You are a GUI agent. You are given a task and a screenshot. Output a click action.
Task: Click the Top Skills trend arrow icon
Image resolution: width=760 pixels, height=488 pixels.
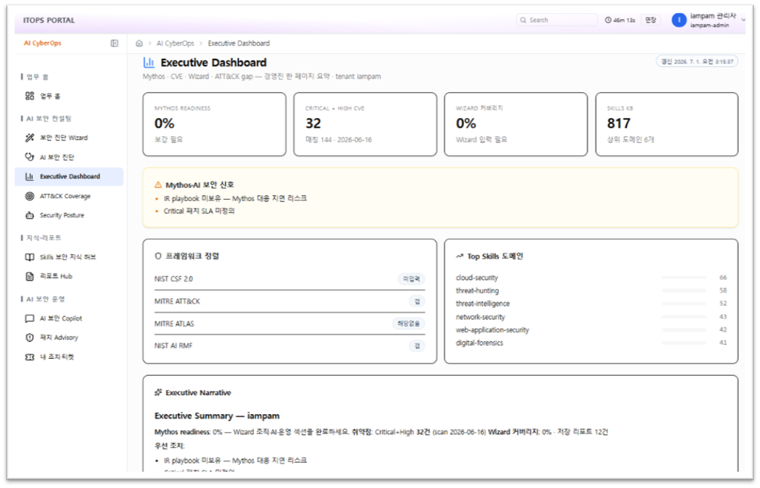point(459,256)
